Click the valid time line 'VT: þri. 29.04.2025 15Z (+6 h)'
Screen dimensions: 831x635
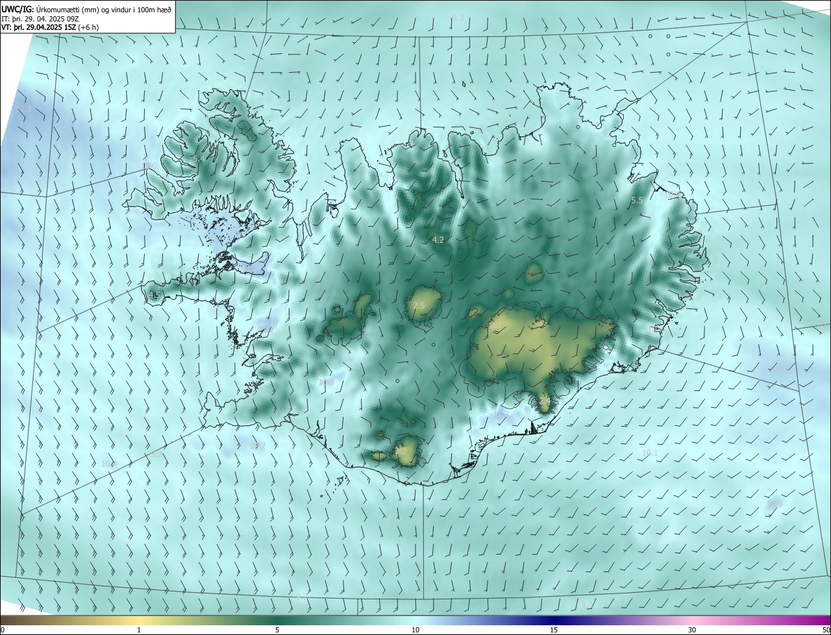coord(50,27)
